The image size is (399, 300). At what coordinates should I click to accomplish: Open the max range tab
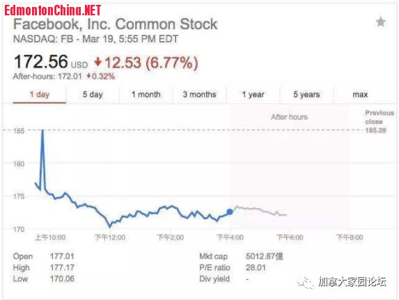(x=360, y=95)
